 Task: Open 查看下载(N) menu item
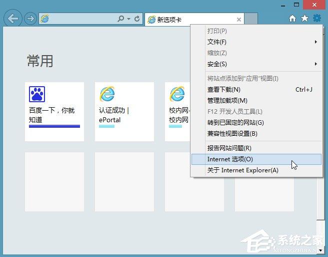256,90
